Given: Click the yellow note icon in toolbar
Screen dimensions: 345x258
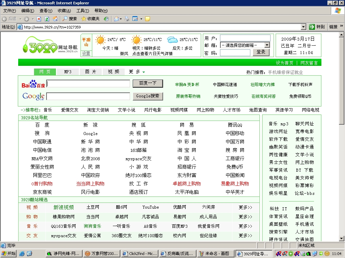Looking at the screenshot, I should tap(147, 19).
